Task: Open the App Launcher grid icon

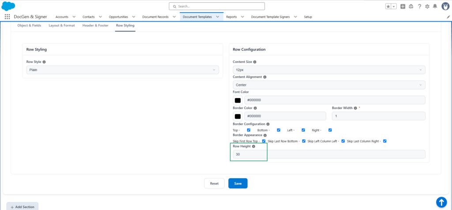Action: point(7,17)
